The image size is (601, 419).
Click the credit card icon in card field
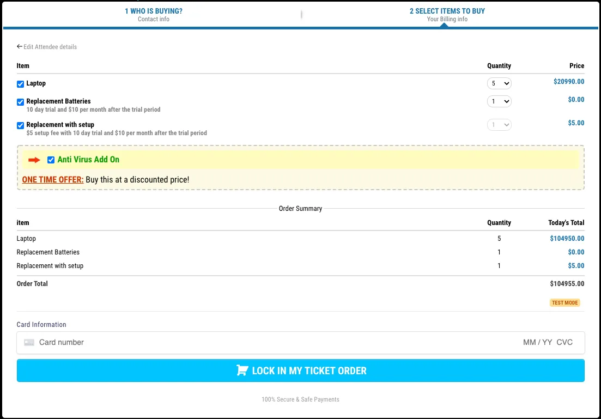pos(29,342)
